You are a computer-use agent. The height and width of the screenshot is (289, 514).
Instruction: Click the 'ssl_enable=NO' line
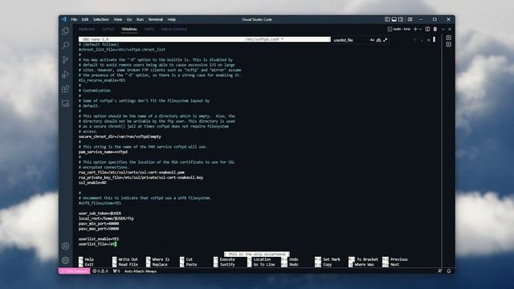click(92, 182)
